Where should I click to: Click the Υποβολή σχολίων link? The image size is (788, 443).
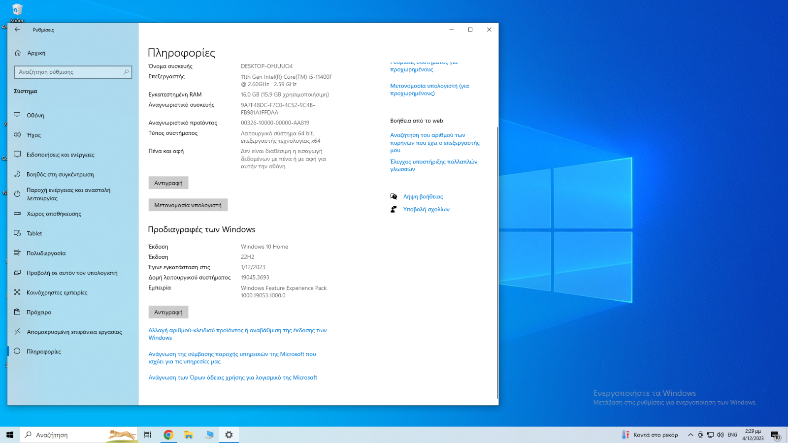pyautogui.click(x=427, y=209)
